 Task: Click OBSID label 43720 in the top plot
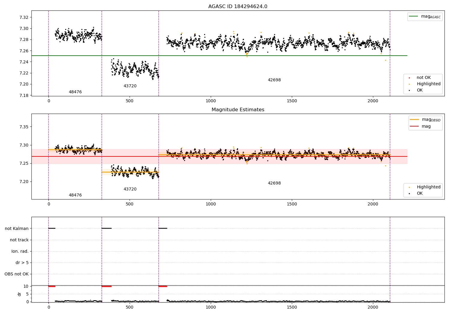click(x=130, y=86)
